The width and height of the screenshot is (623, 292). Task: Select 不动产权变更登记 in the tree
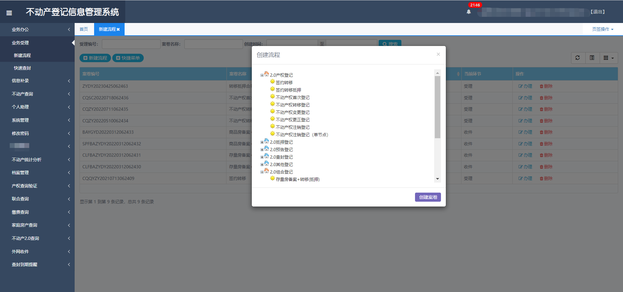292,112
